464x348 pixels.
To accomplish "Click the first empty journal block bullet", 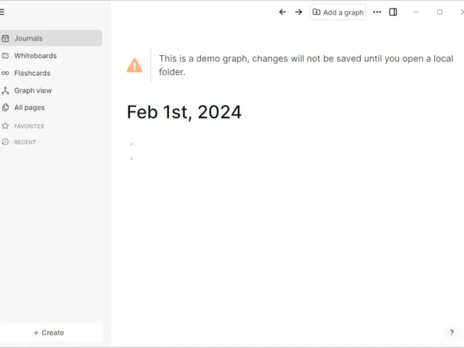I will [x=132, y=144].
